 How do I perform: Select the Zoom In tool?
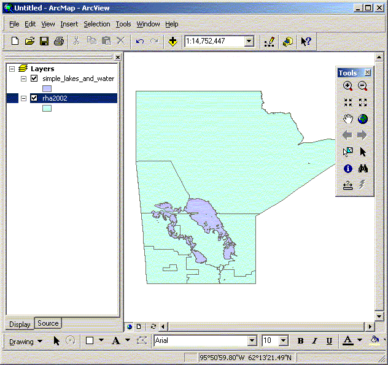click(348, 86)
